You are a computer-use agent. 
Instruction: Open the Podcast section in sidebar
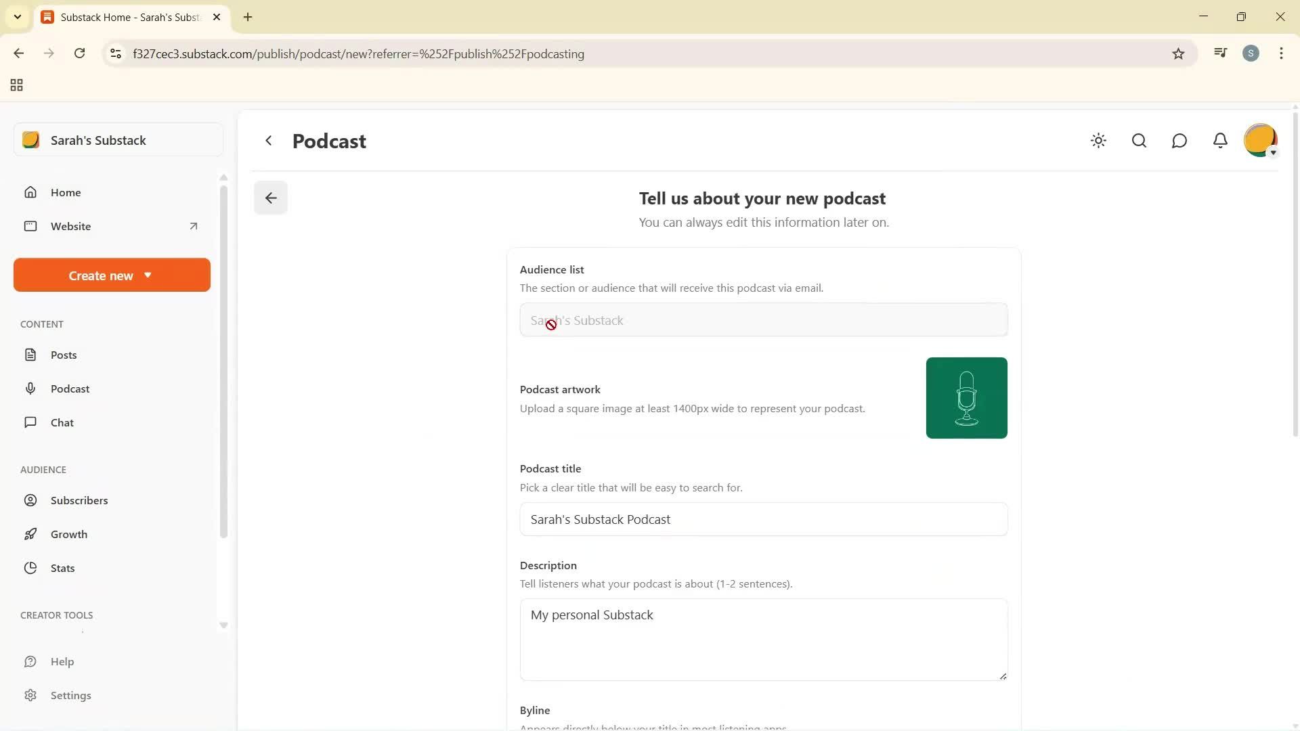point(70,389)
